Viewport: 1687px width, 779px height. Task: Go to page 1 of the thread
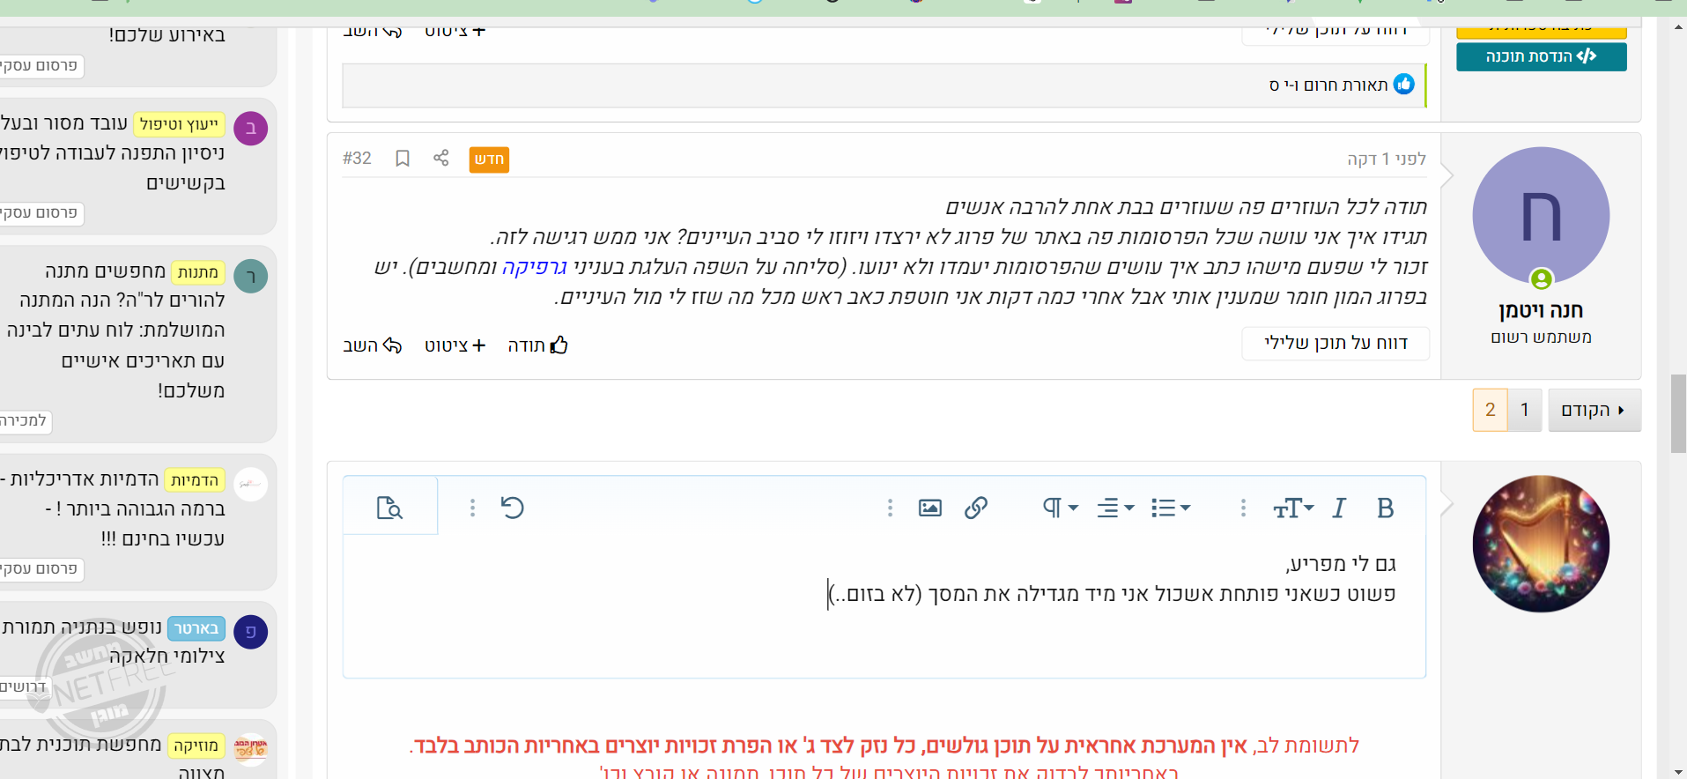1524,410
